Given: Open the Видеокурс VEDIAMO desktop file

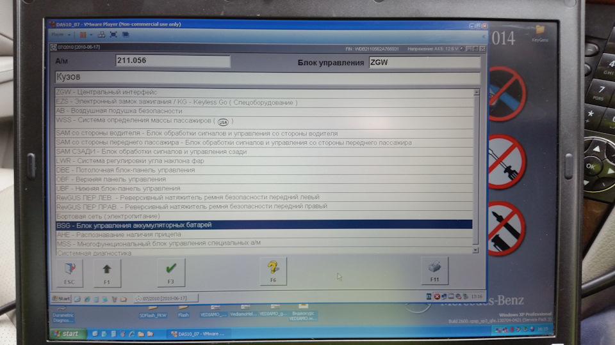Looking at the screenshot, I should (x=303, y=313).
